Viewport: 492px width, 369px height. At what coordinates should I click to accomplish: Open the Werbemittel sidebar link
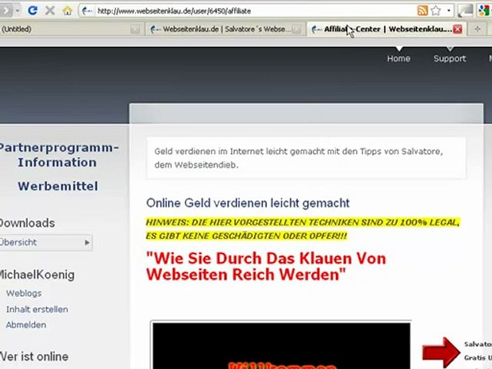58,187
